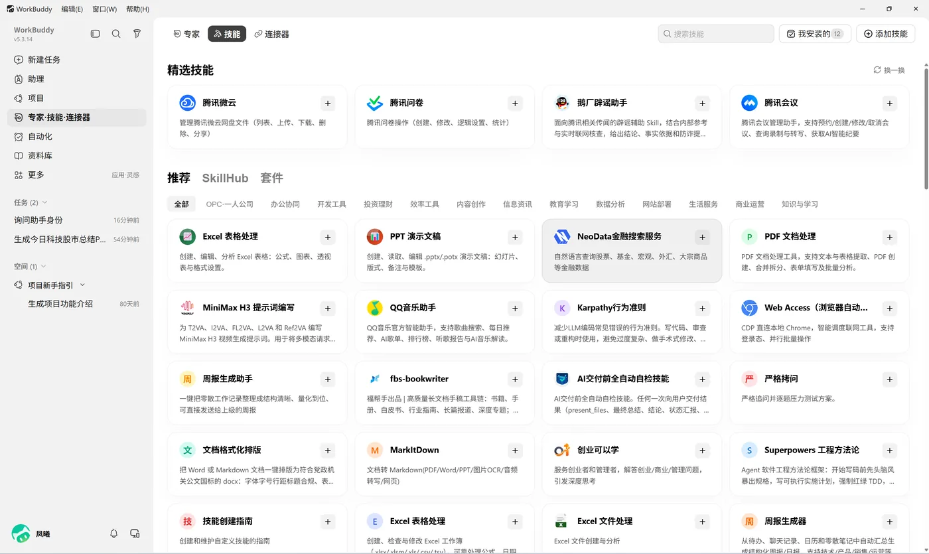Add the MiniMax H3 提示词编写 skill
The width and height of the screenshot is (929, 554).
click(x=328, y=308)
